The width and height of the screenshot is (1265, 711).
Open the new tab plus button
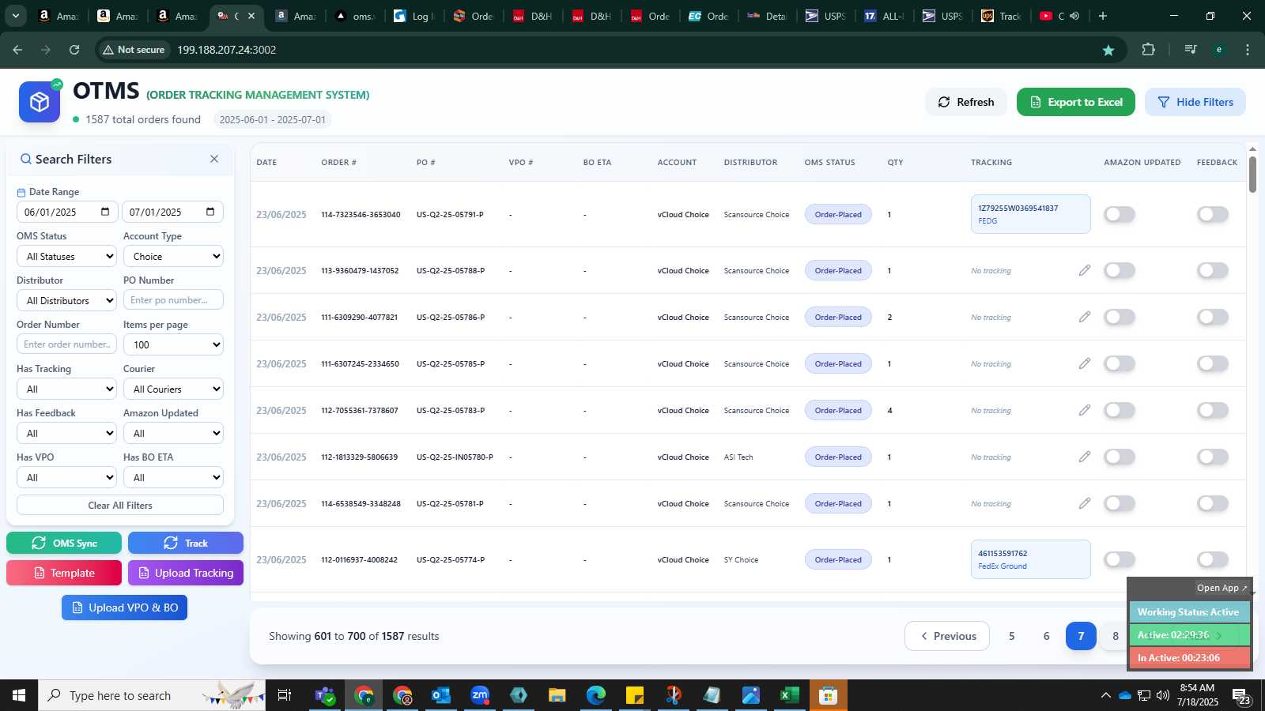1103,16
